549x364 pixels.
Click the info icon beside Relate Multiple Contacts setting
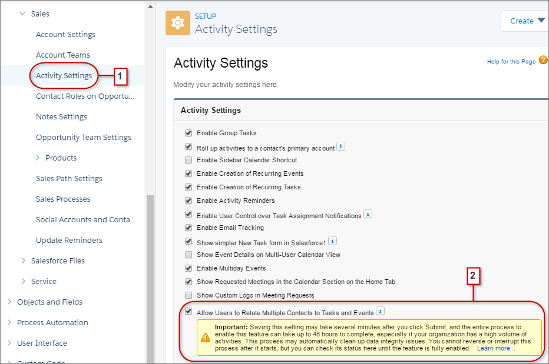tap(380, 310)
